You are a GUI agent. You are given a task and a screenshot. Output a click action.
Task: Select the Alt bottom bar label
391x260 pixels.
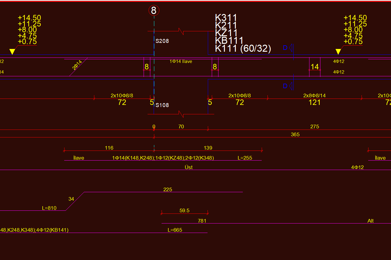(371, 221)
